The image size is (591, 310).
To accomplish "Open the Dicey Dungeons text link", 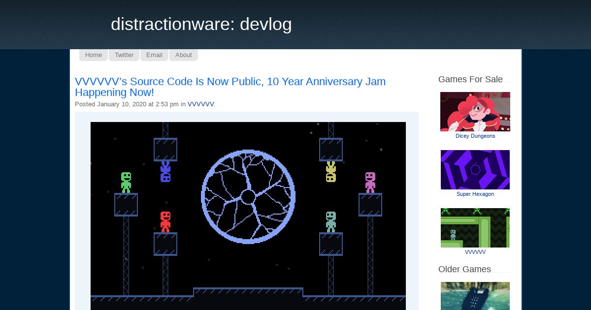I will click(475, 136).
